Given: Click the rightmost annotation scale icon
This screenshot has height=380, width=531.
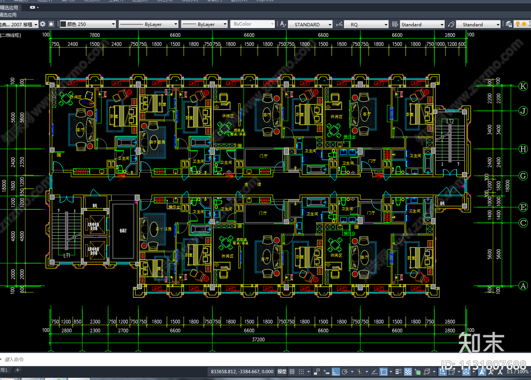Looking at the screenshot, I should pyautogui.click(x=500, y=371).
